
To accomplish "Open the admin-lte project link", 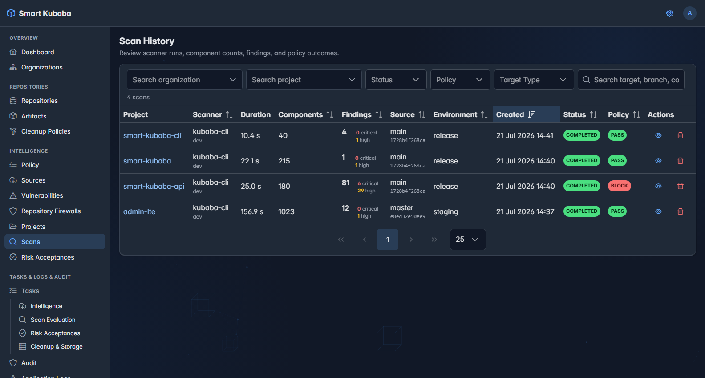I will pyautogui.click(x=139, y=211).
